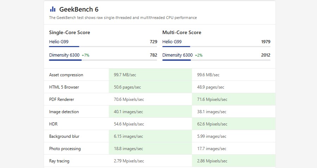Click the Helio G99 single-core progress bar
Viewport: 317px width, 168px height.
click(103, 46)
